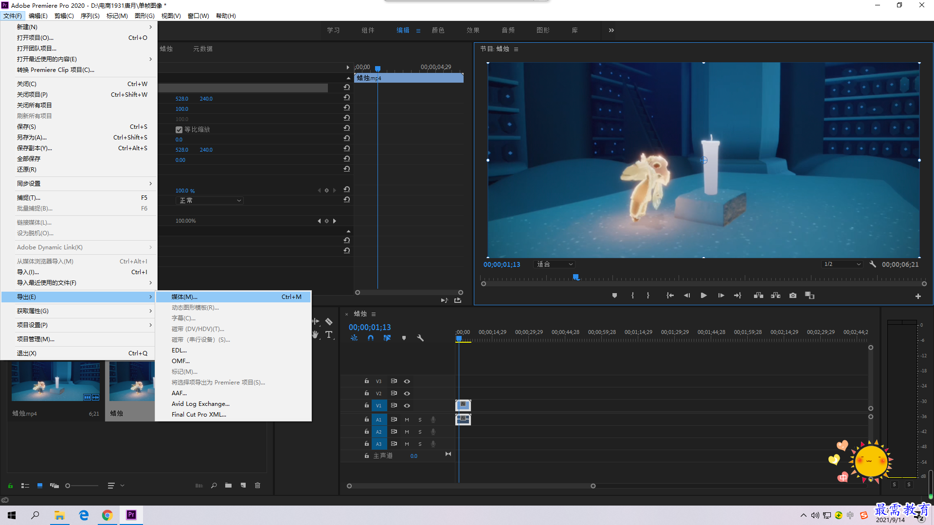934x525 pixels.
Task: Click Mark In in program monitor
Action: 632,296
